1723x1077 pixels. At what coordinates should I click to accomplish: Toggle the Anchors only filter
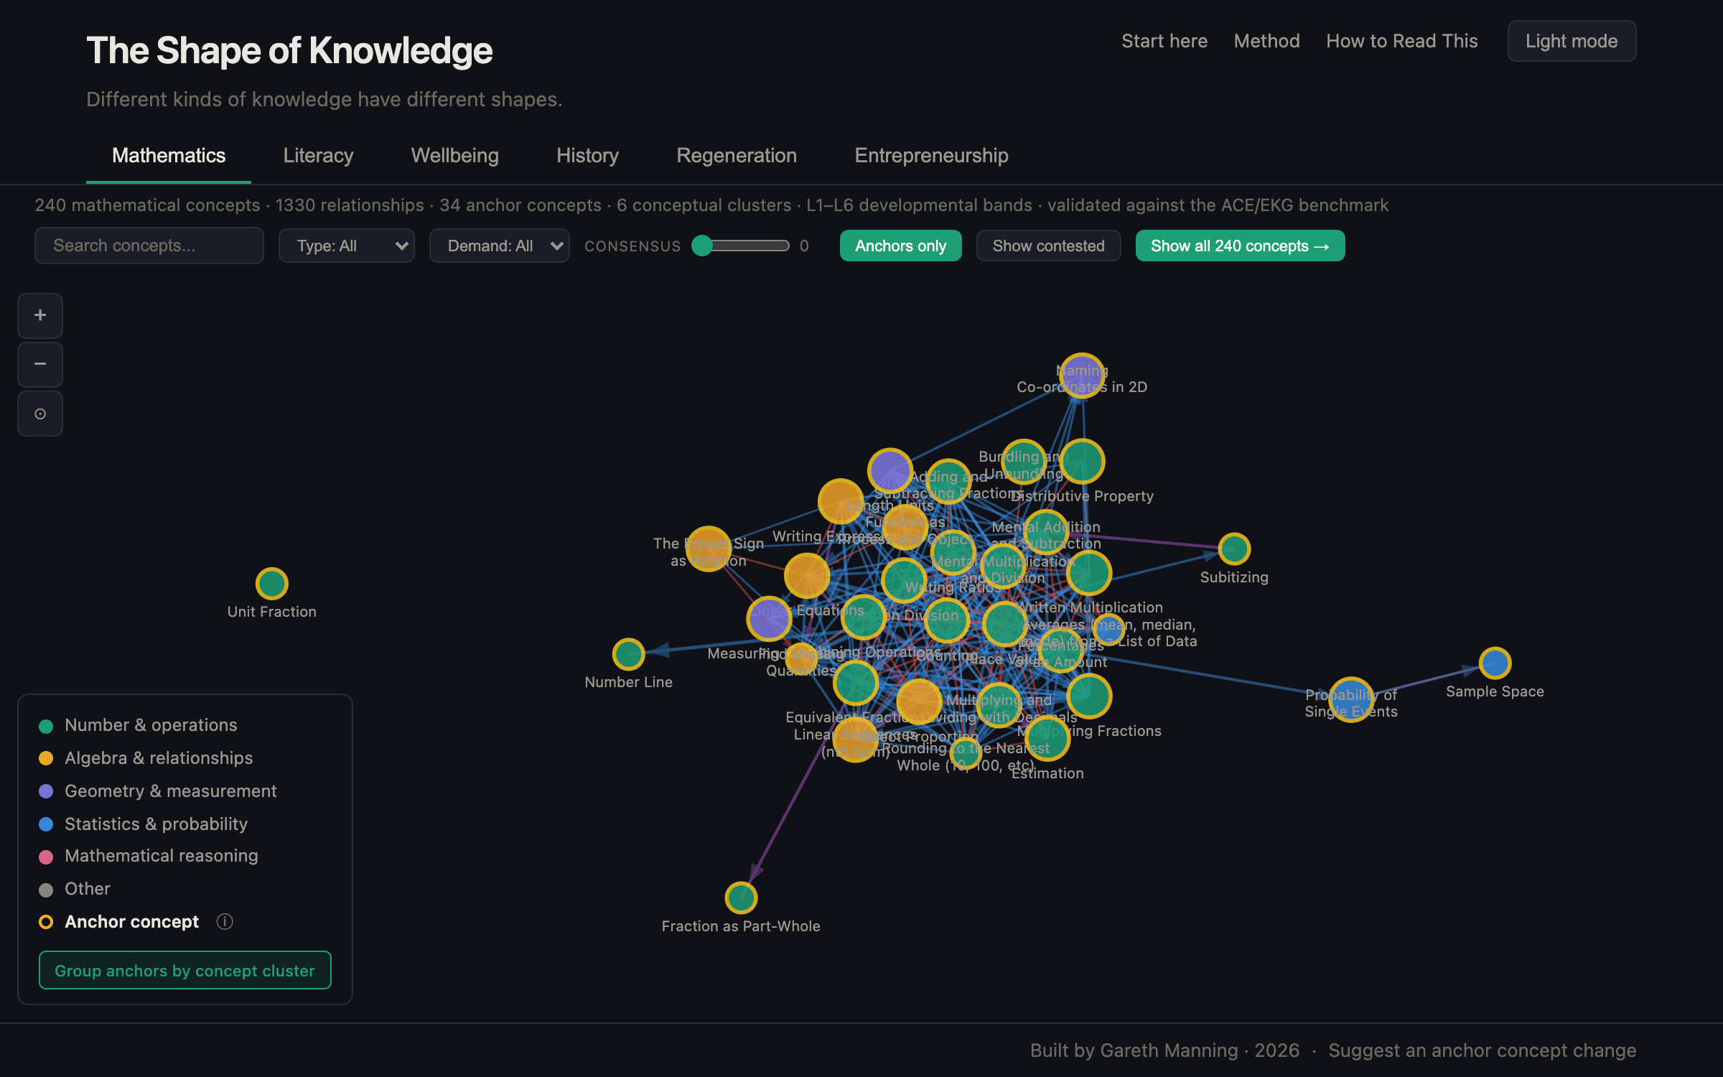(900, 246)
